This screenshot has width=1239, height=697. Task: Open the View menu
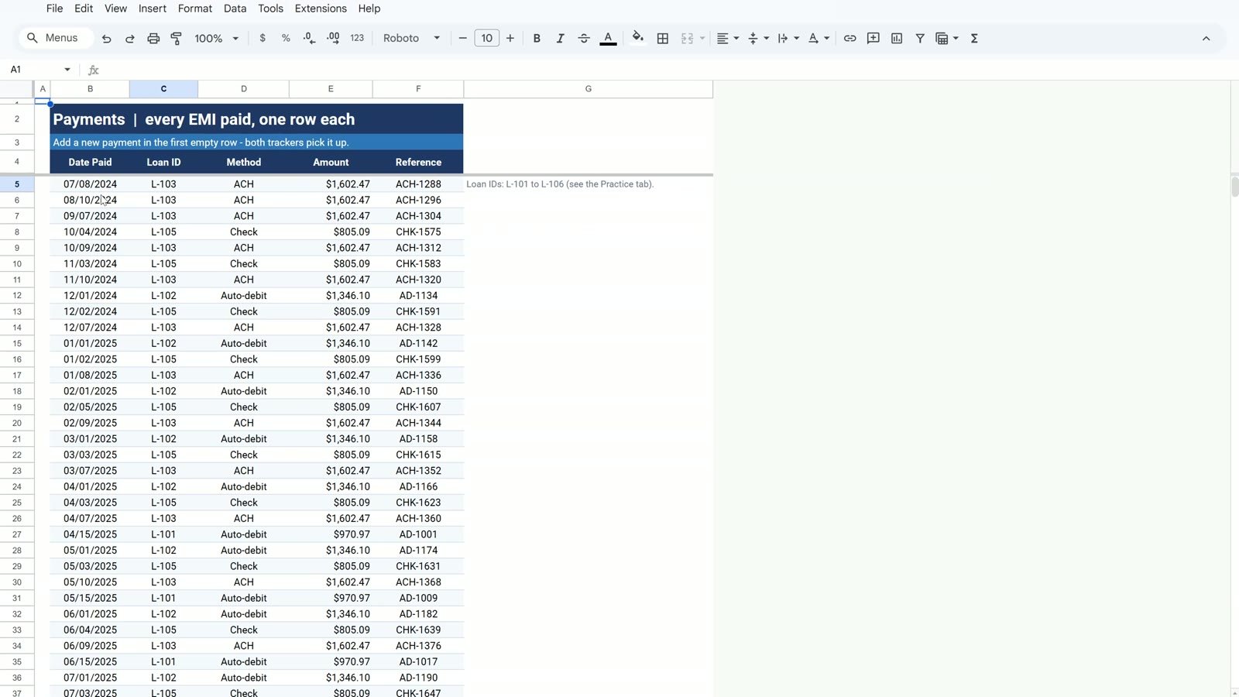click(x=115, y=9)
